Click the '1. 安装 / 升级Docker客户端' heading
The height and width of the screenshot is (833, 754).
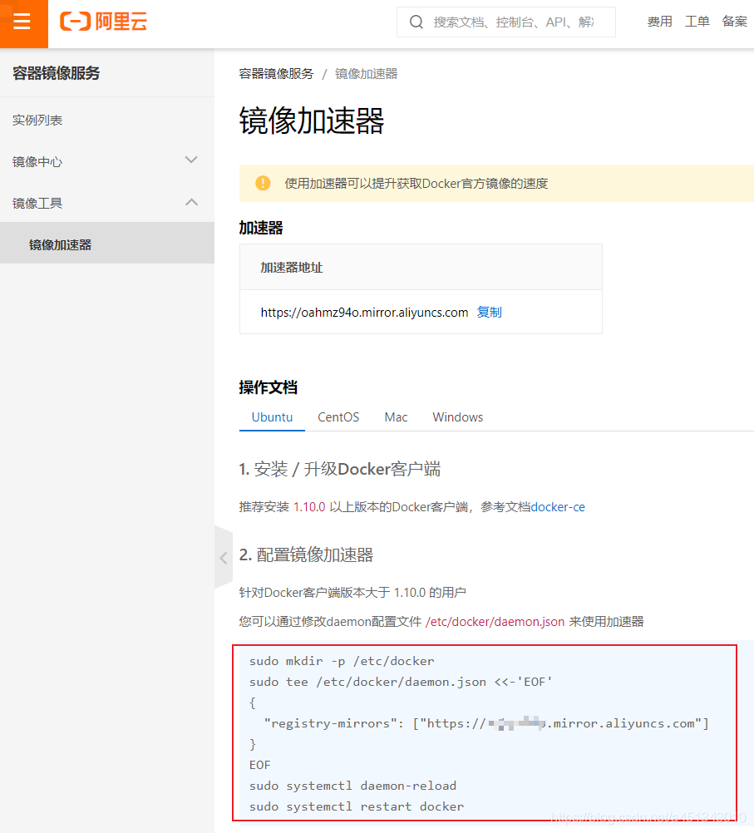[339, 469]
